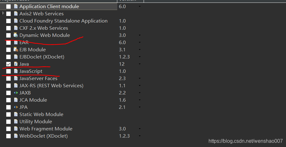Screen dimensions: 286x147
Task: Click the JavaScript version value 1.0
Action: tap(122, 71)
